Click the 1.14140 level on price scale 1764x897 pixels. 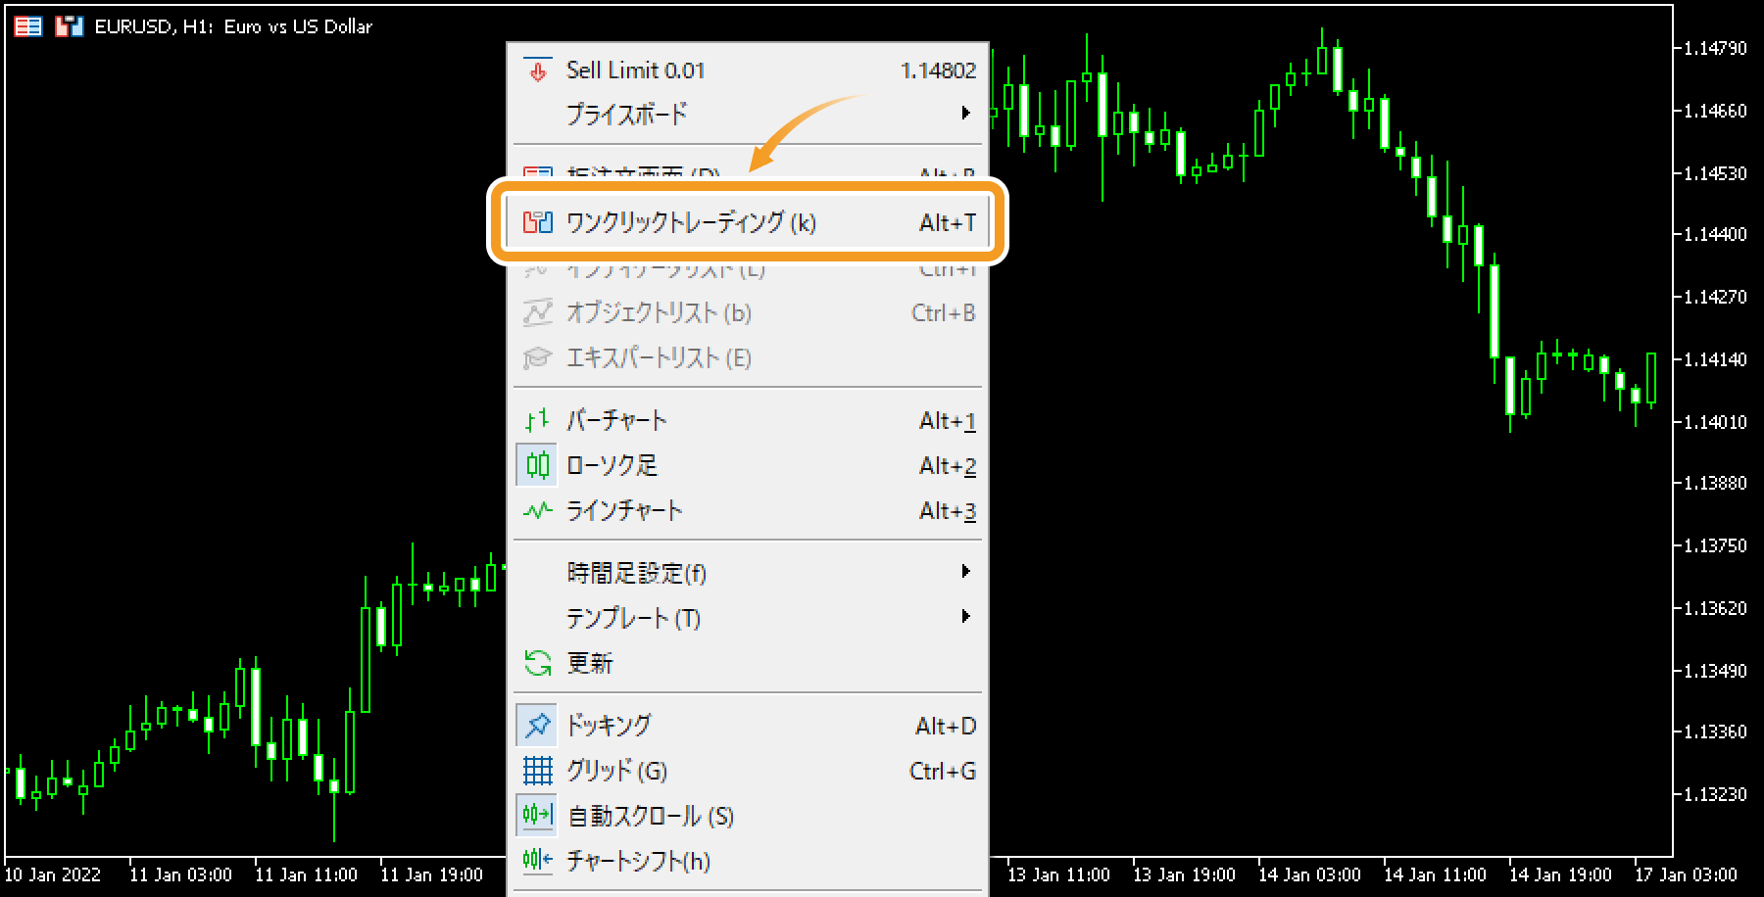coord(1715,359)
